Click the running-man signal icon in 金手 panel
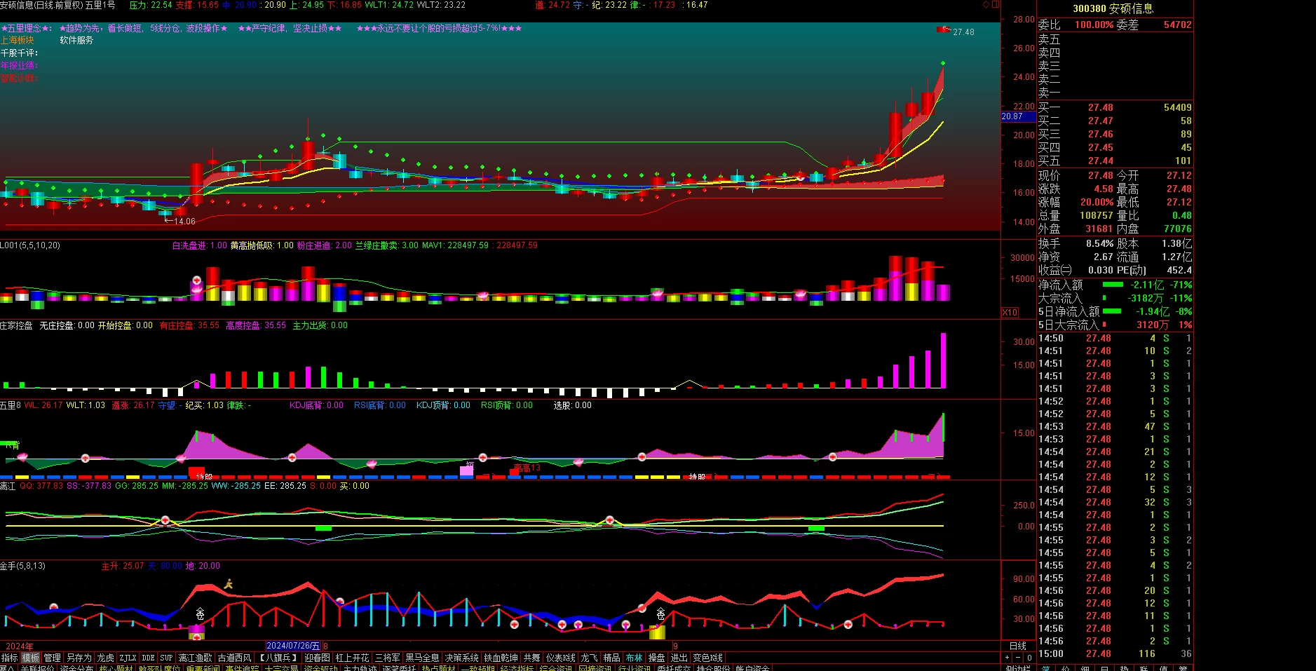The image size is (1316, 671). tap(228, 583)
